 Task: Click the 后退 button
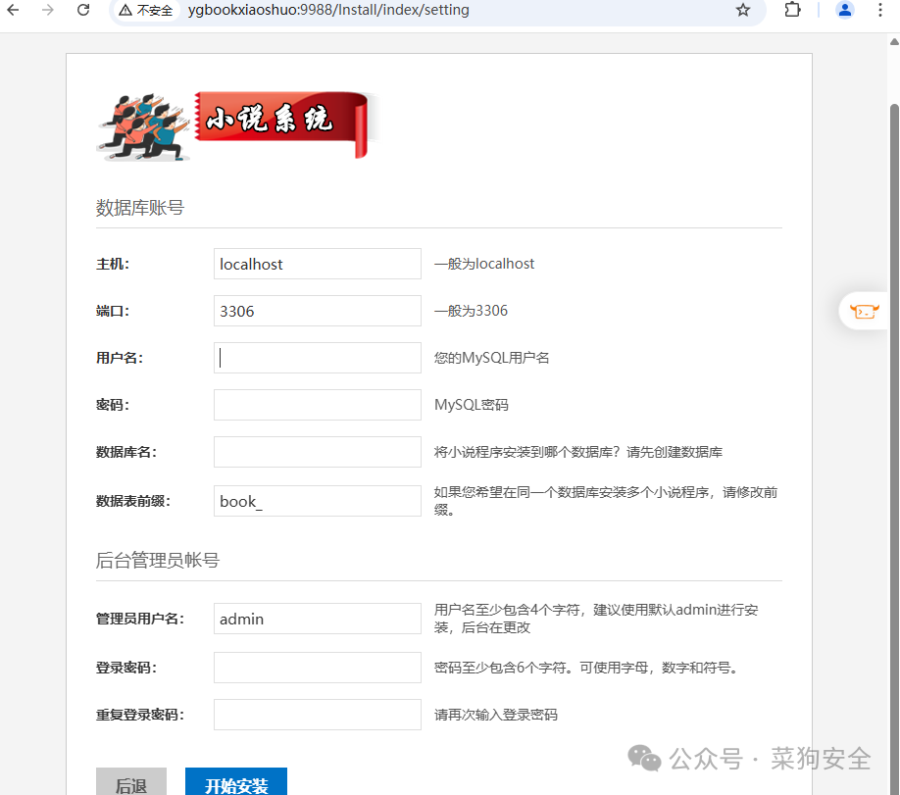pyautogui.click(x=131, y=783)
